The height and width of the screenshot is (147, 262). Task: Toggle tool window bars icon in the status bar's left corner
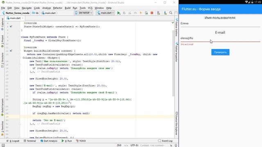(x=3, y=145)
